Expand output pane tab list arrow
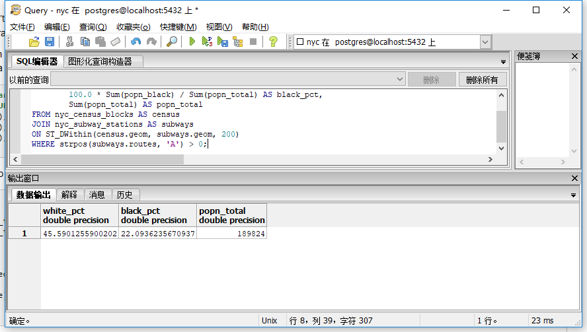 [x=573, y=195]
